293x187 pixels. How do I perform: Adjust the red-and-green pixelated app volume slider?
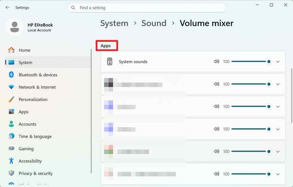click(251, 152)
